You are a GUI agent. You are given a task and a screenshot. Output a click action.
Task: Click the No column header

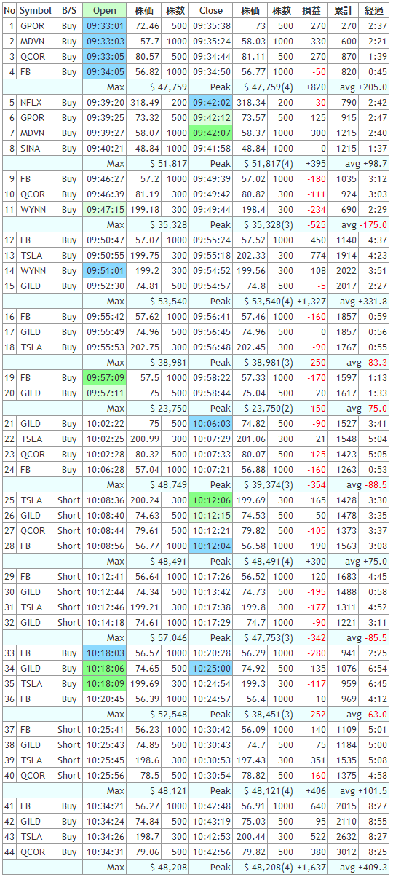point(9,11)
